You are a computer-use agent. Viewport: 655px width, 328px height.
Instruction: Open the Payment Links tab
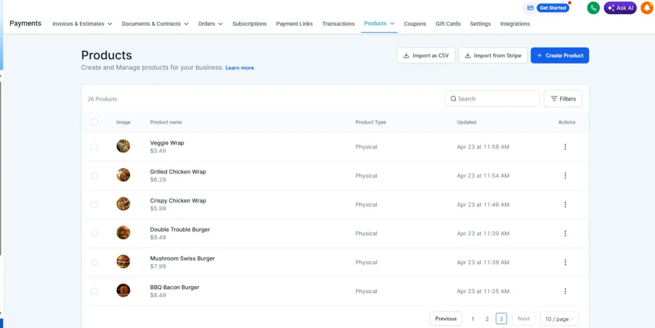pos(294,23)
